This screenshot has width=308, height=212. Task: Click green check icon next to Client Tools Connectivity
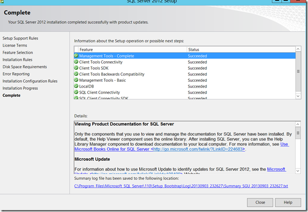76,62
